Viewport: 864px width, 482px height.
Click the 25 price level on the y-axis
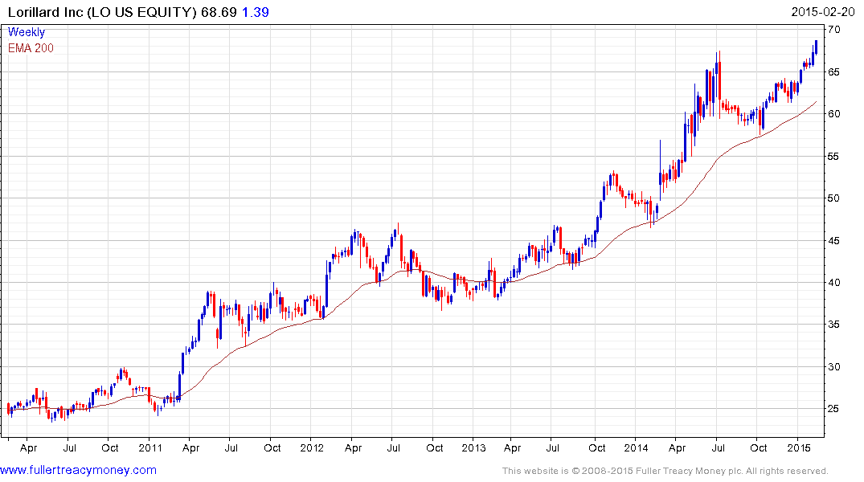pos(834,409)
